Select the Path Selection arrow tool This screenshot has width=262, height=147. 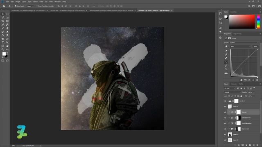(x=7, y=42)
